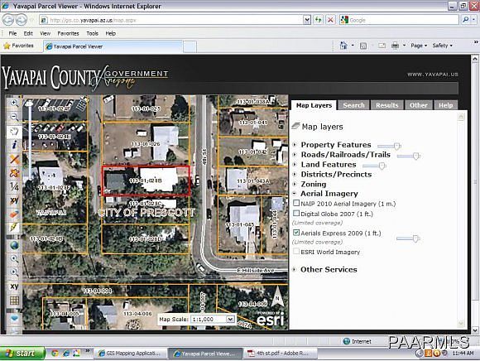Screen dimensions: 480x361
Task: Open the Map Scale dropdown
Action: [230, 319]
